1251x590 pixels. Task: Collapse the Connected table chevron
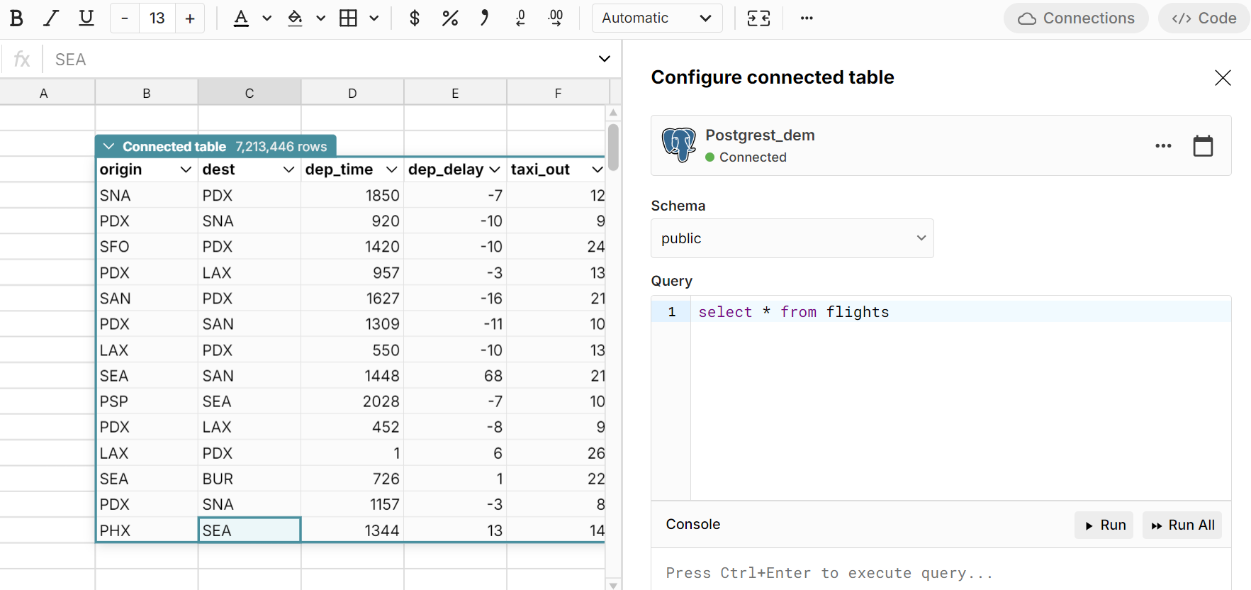(x=108, y=147)
